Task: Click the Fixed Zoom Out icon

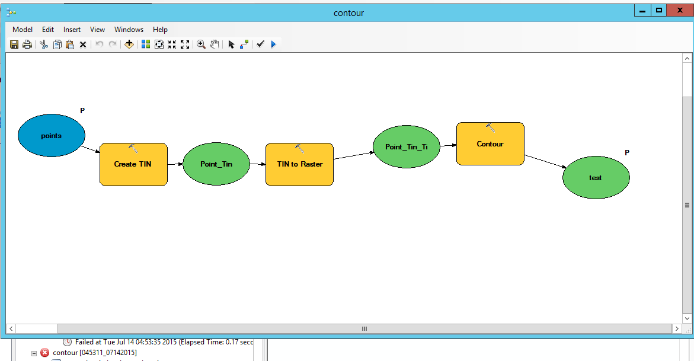Action: [185, 44]
